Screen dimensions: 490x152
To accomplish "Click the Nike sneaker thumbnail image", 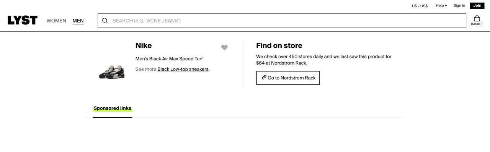I will coord(112,72).
